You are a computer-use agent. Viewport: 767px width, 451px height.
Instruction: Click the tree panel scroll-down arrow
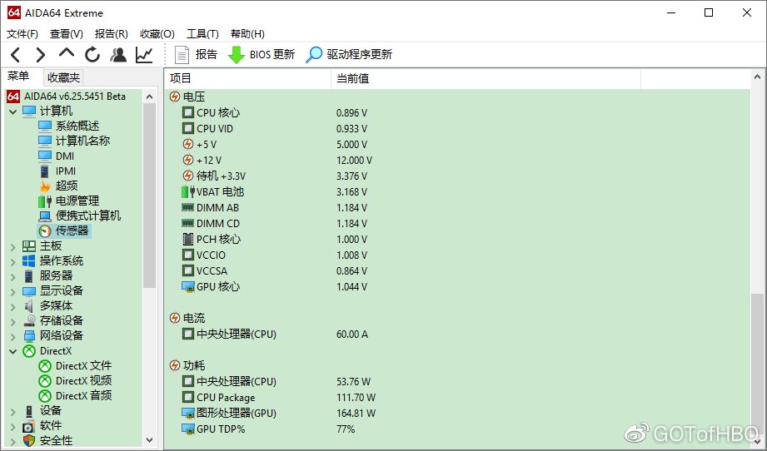[x=150, y=440]
